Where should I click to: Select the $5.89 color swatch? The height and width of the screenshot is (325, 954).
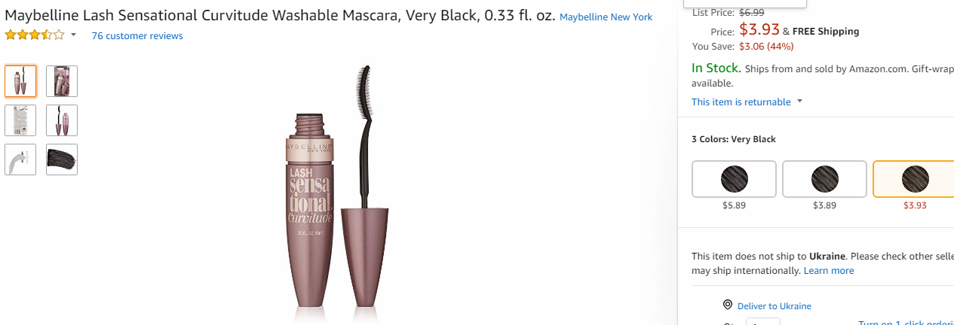coord(734,179)
